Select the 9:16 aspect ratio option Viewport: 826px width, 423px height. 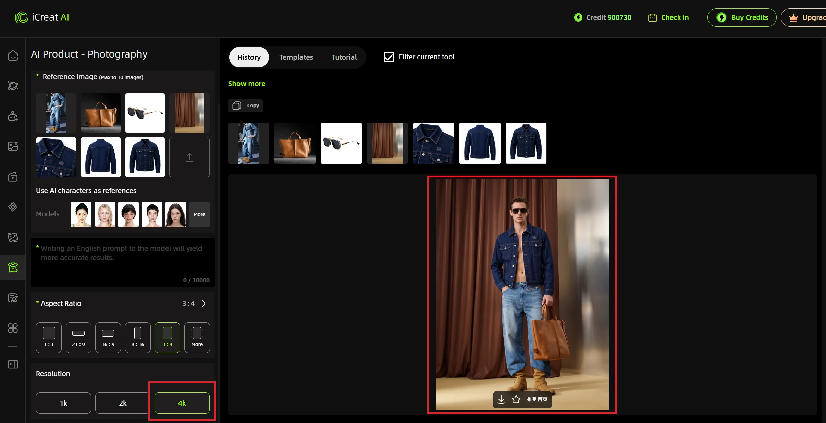pyautogui.click(x=138, y=337)
